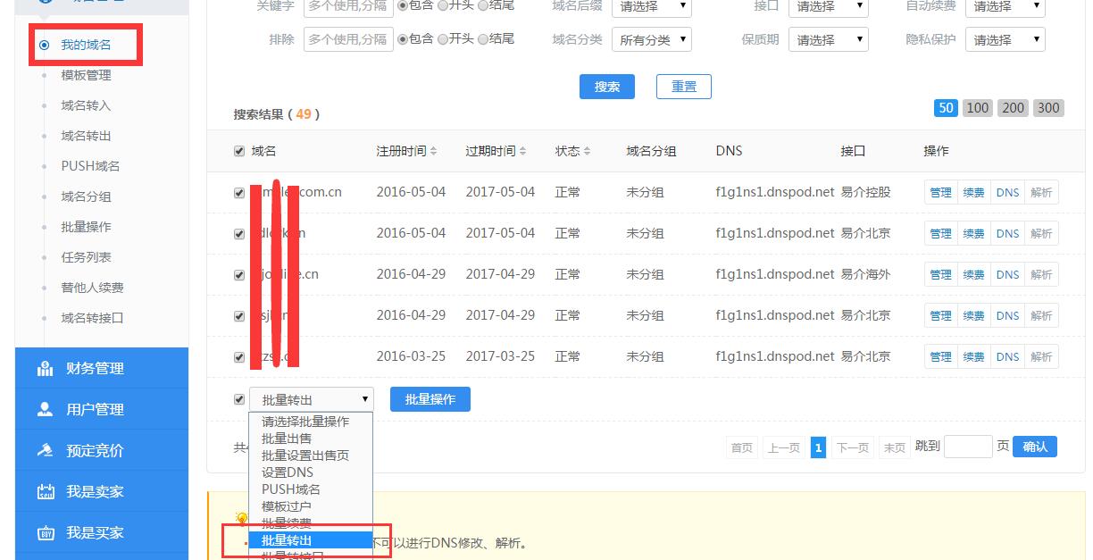Screen dimensions: 1093x560
Task: Open 替他人续费 in the sidebar
Action: [92, 288]
